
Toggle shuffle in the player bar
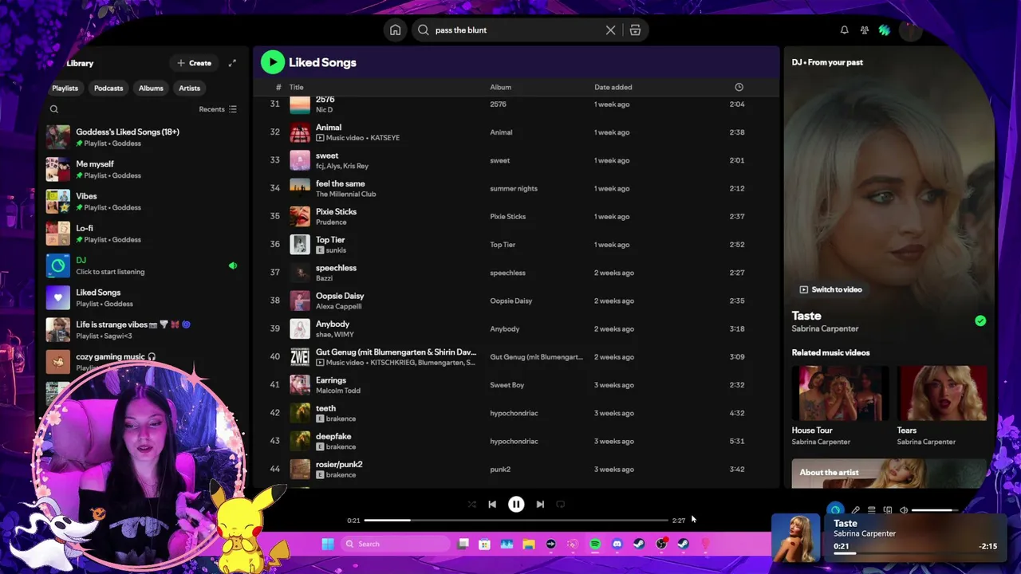[471, 504]
